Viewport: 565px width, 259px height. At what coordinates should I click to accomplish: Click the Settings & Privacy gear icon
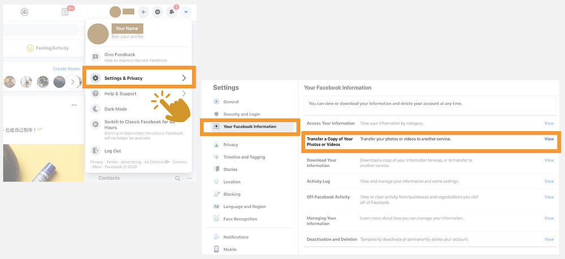[95, 78]
